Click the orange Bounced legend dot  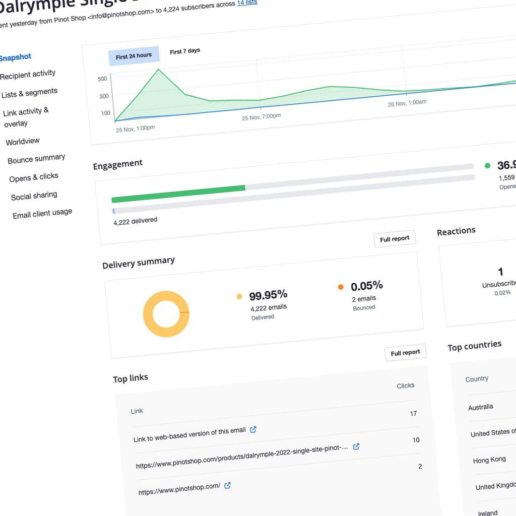(x=341, y=287)
